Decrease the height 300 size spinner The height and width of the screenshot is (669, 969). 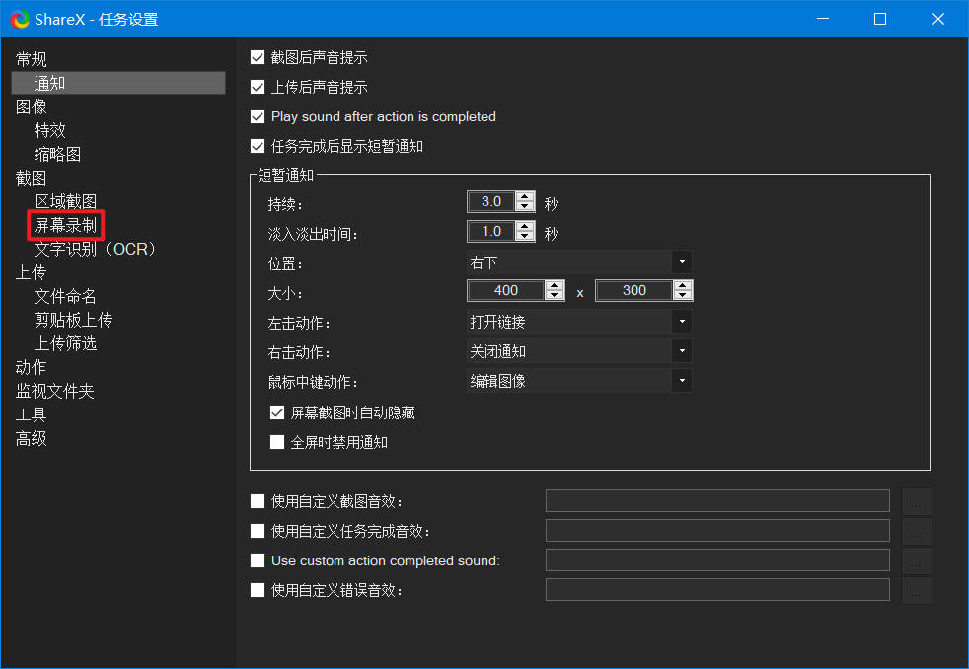pos(683,296)
